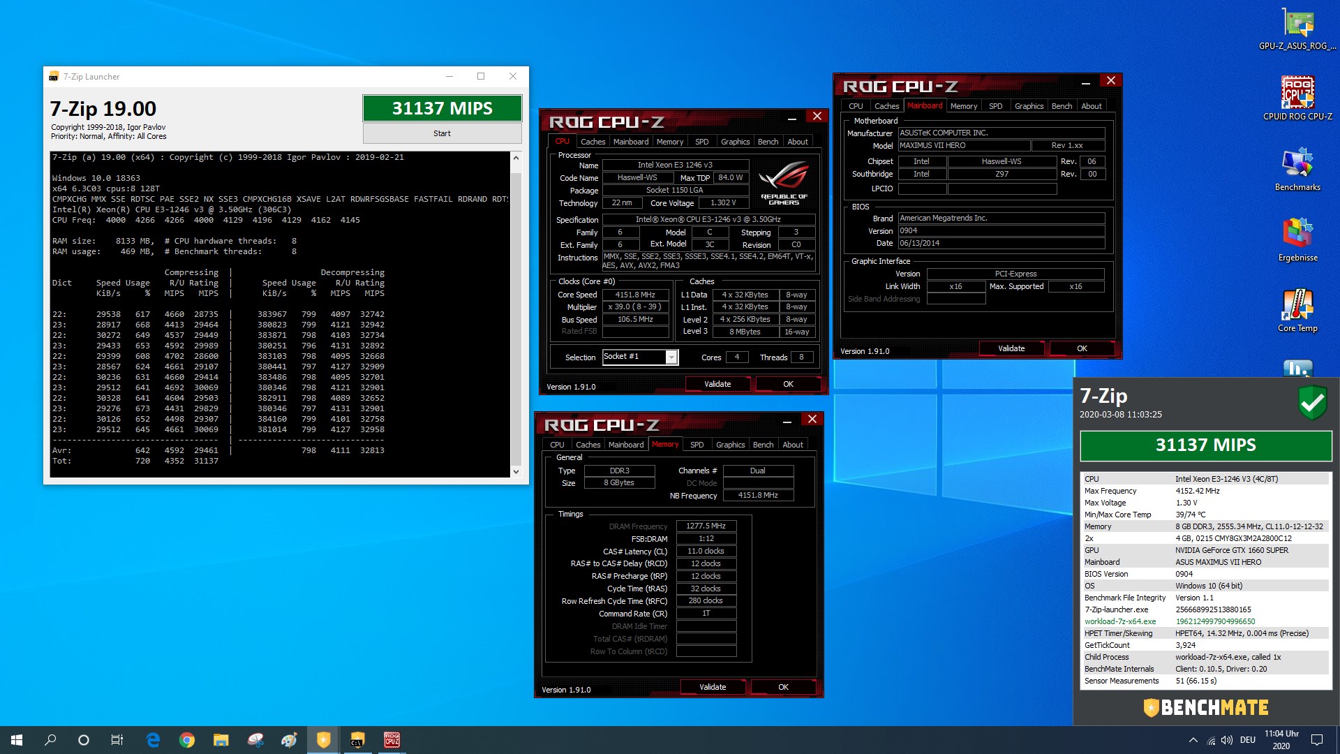The height and width of the screenshot is (754, 1340).
Task: Open the Windows Start menu
Action: (17, 740)
